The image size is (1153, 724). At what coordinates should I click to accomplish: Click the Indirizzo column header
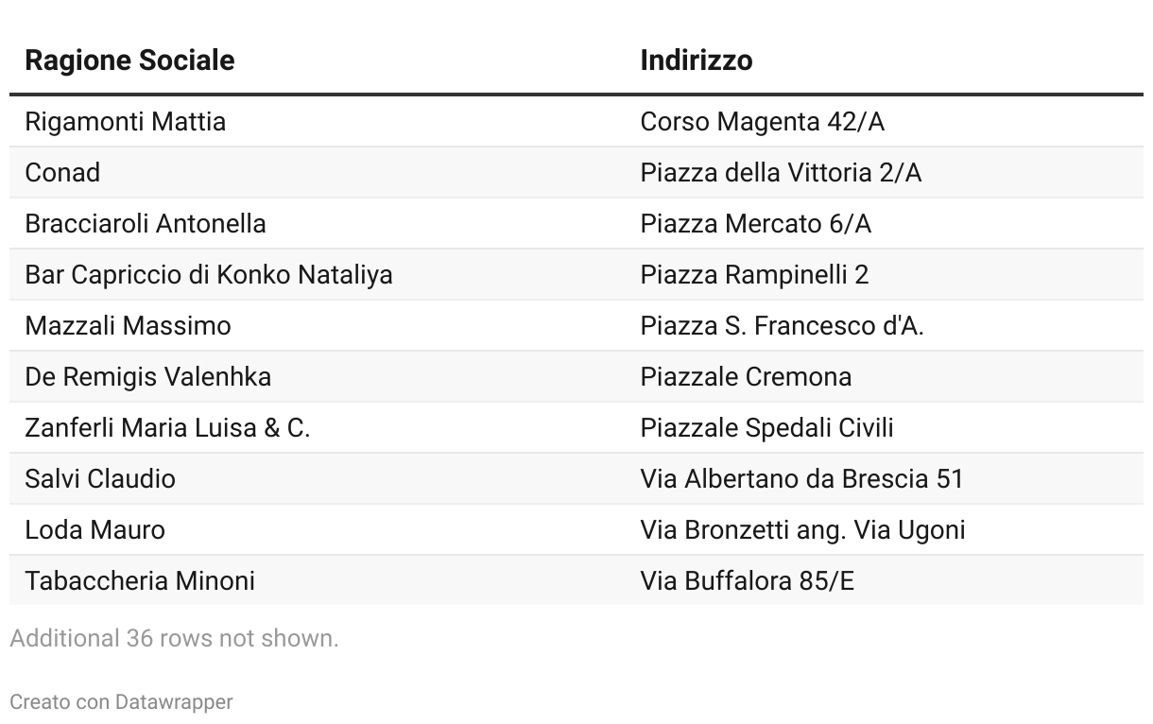[697, 60]
